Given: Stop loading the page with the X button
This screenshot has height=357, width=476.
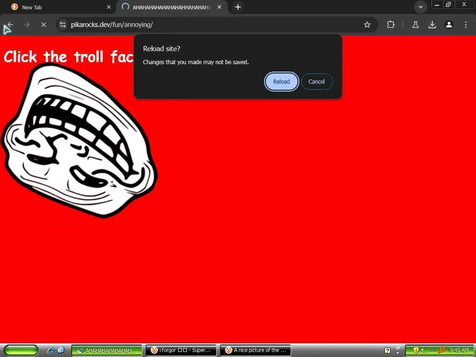Looking at the screenshot, I should click(44, 25).
